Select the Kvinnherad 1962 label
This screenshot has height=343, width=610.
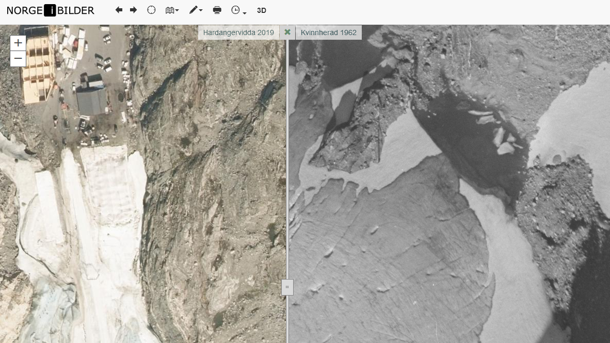[329, 32]
